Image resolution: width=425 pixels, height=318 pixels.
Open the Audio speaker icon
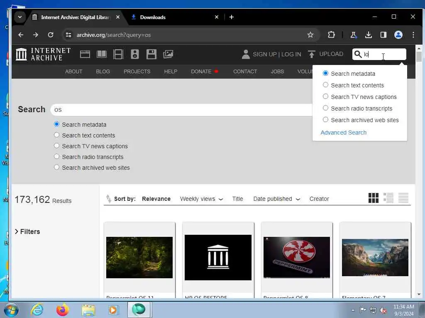click(135, 54)
